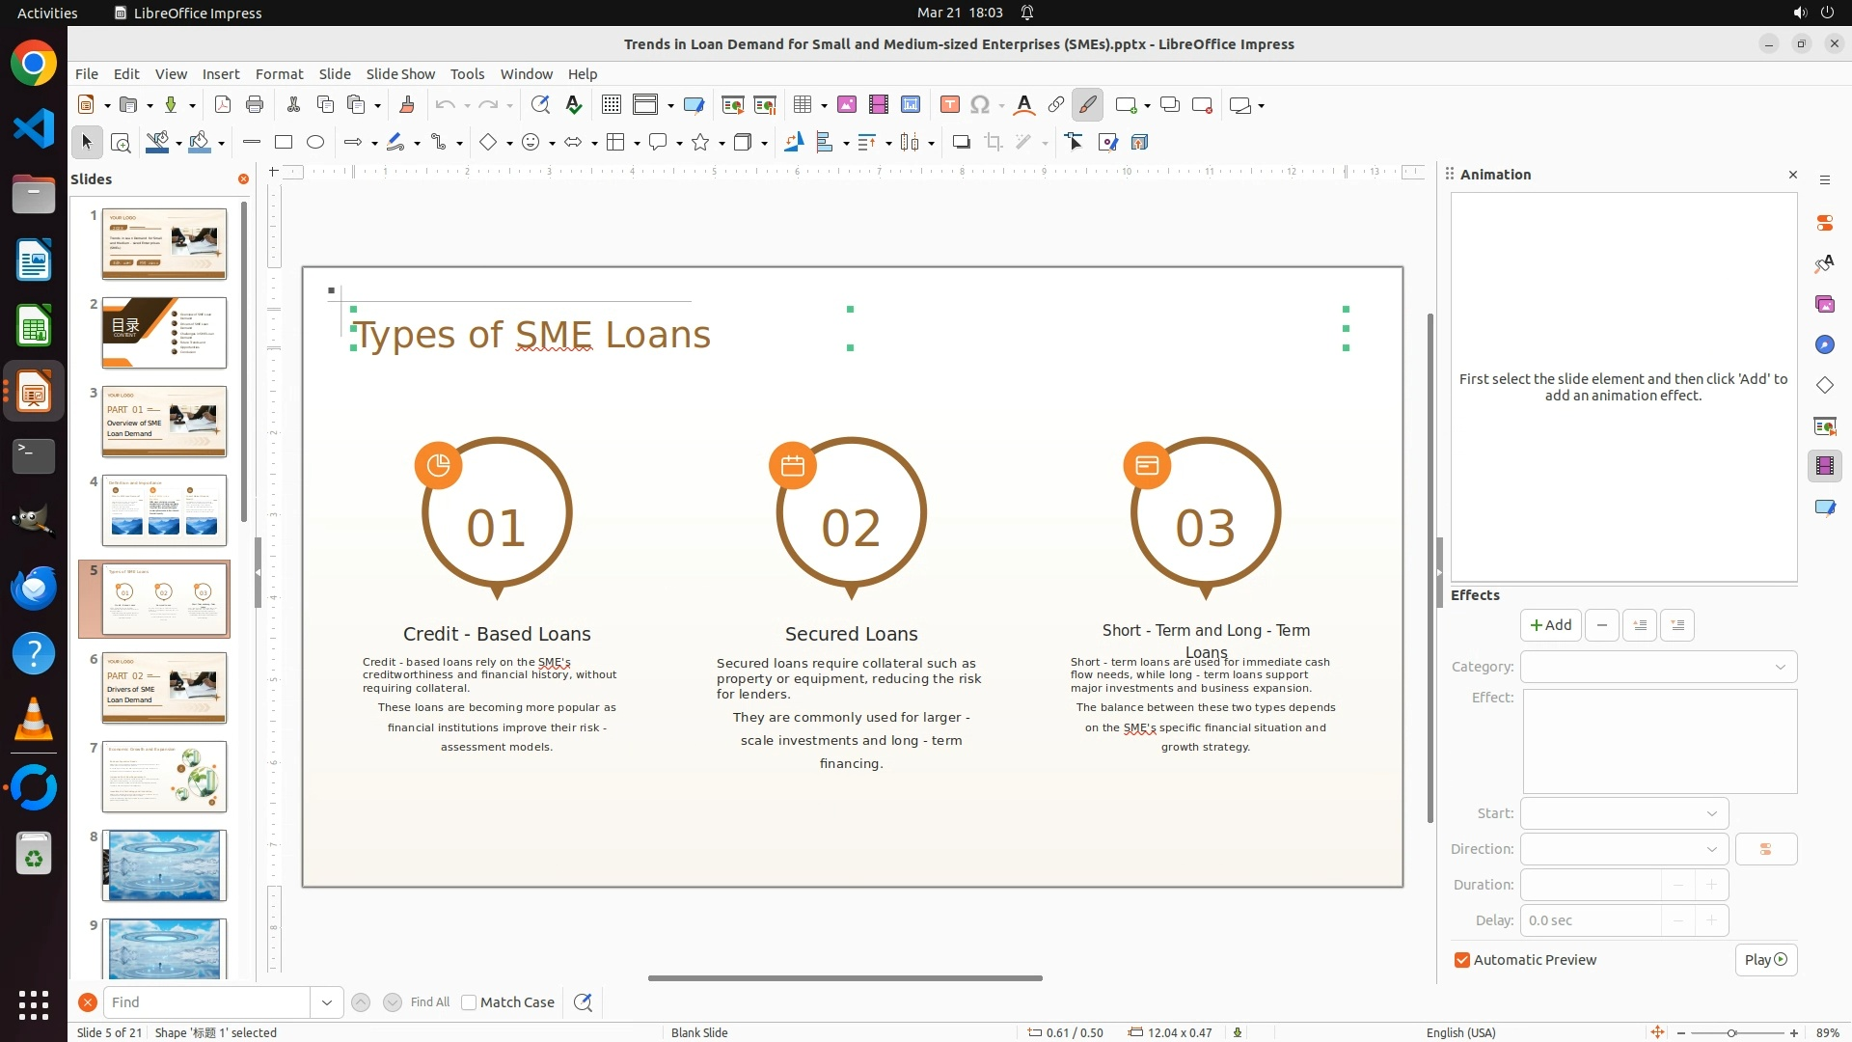Toggle the Shadow icon in drawing toolbar
This screenshot has height=1042, width=1852.
[961, 143]
